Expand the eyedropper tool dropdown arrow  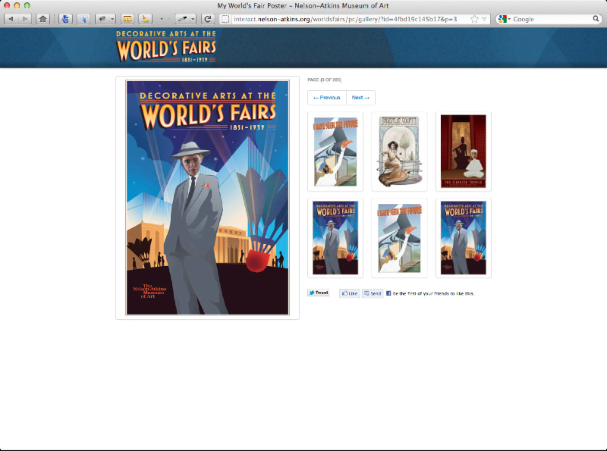pyautogui.click(x=193, y=19)
